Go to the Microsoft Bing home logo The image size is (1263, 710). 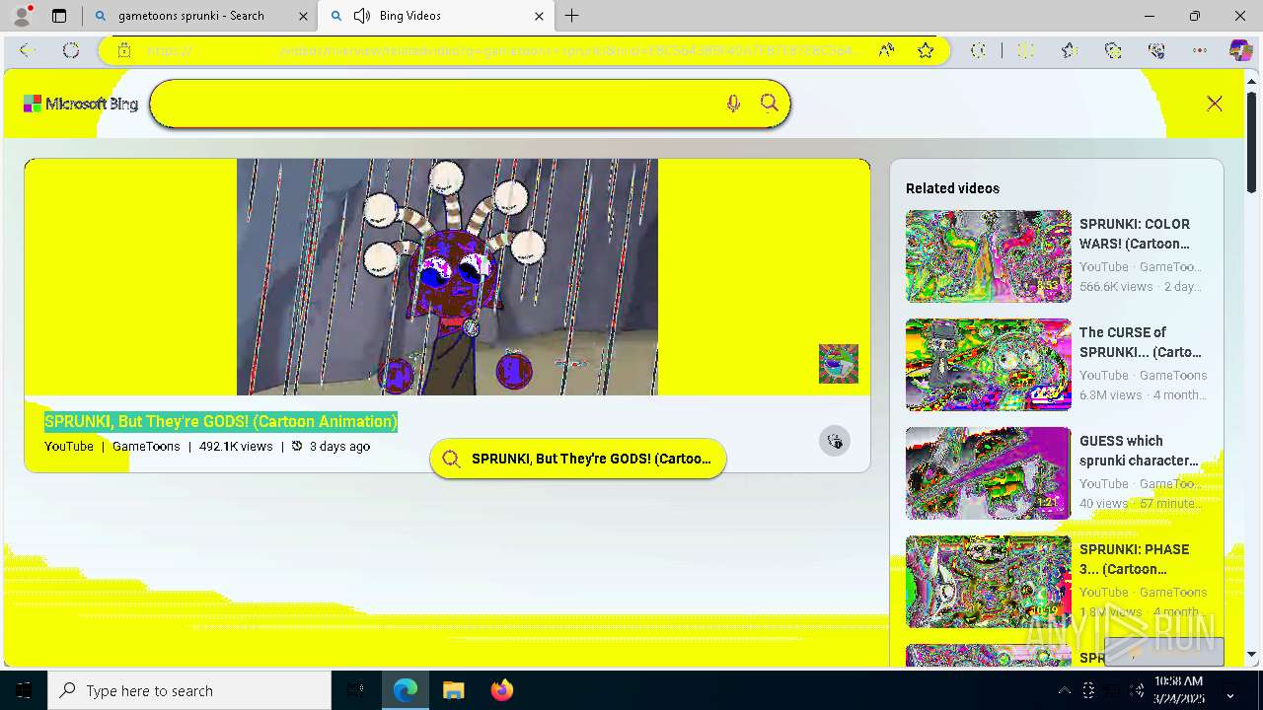81,104
